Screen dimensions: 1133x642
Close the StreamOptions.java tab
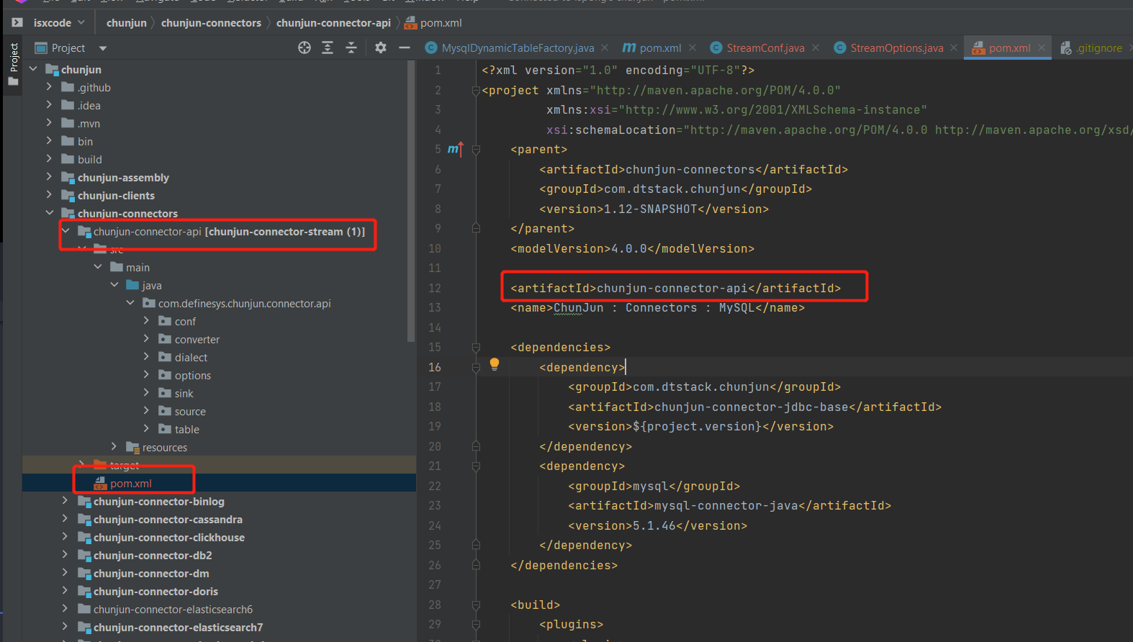(954, 48)
